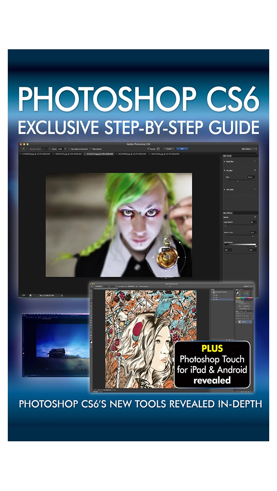The height and width of the screenshot is (491, 277).
Task: Click foreground color swatch in illustration window Color panel
Action: coord(238,291)
